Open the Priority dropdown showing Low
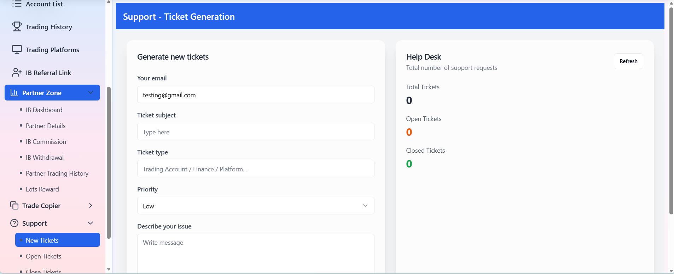674x274 pixels. 256,206
